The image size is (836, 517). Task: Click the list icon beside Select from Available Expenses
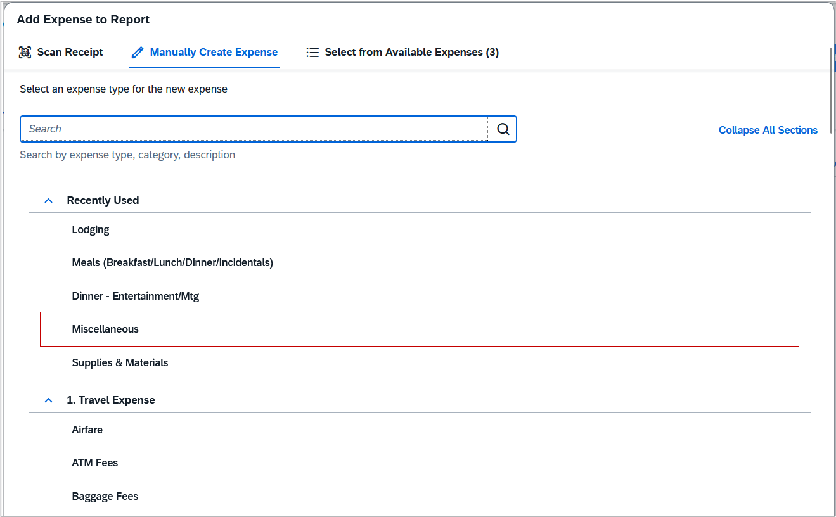[x=313, y=52]
